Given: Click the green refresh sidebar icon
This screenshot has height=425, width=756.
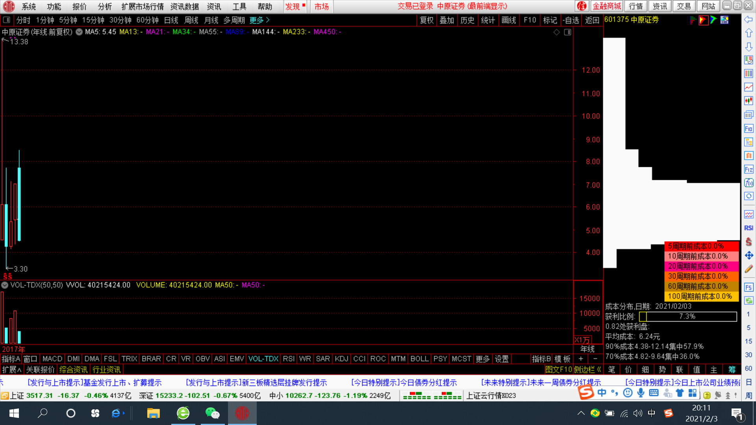Looking at the screenshot, I should (749, 301).
